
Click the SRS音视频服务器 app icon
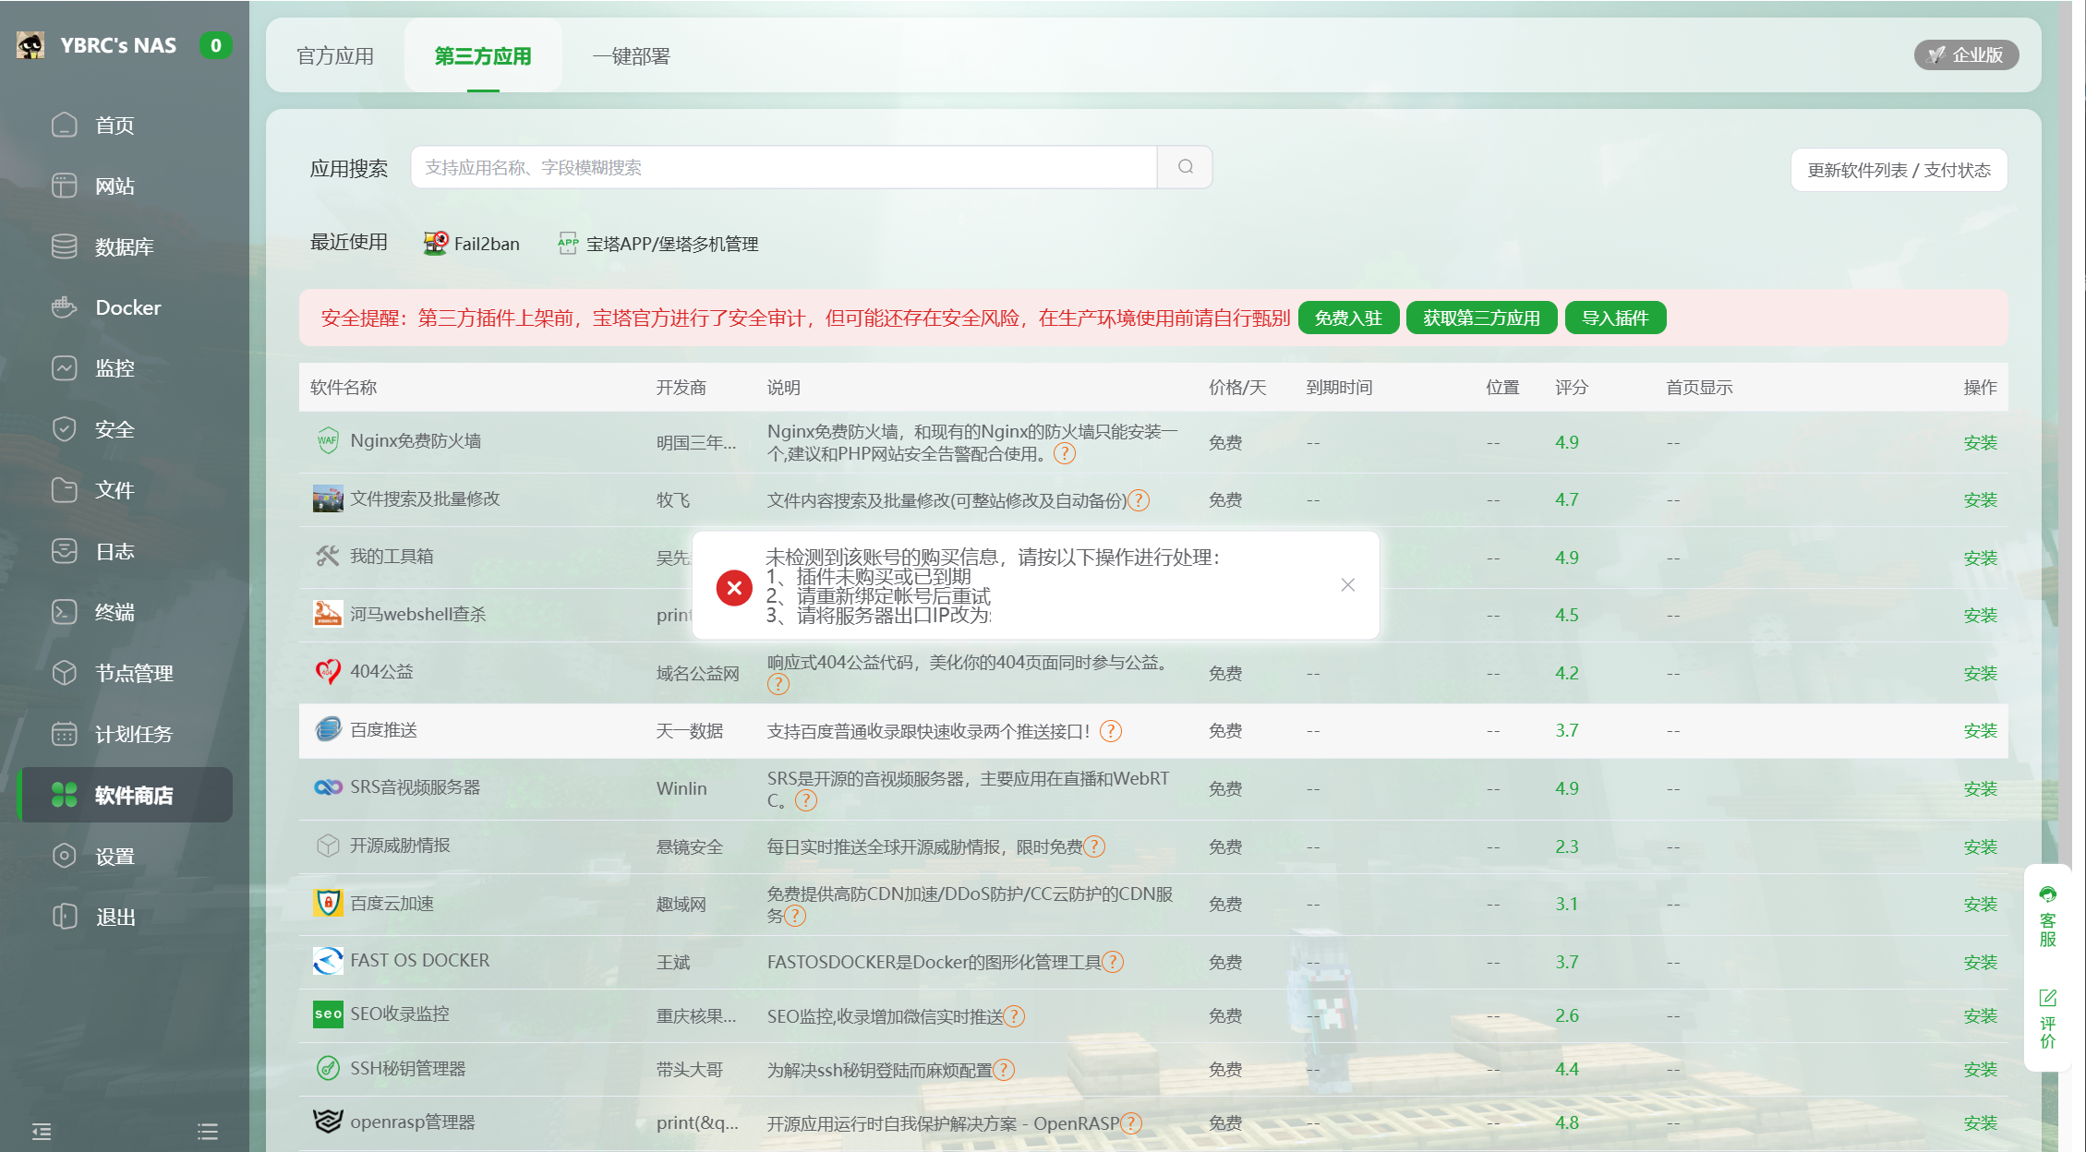pos(326,787)
